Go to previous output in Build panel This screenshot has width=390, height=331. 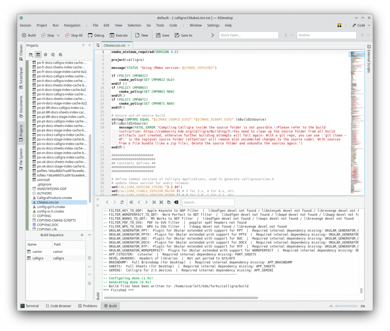click(107, 202)
